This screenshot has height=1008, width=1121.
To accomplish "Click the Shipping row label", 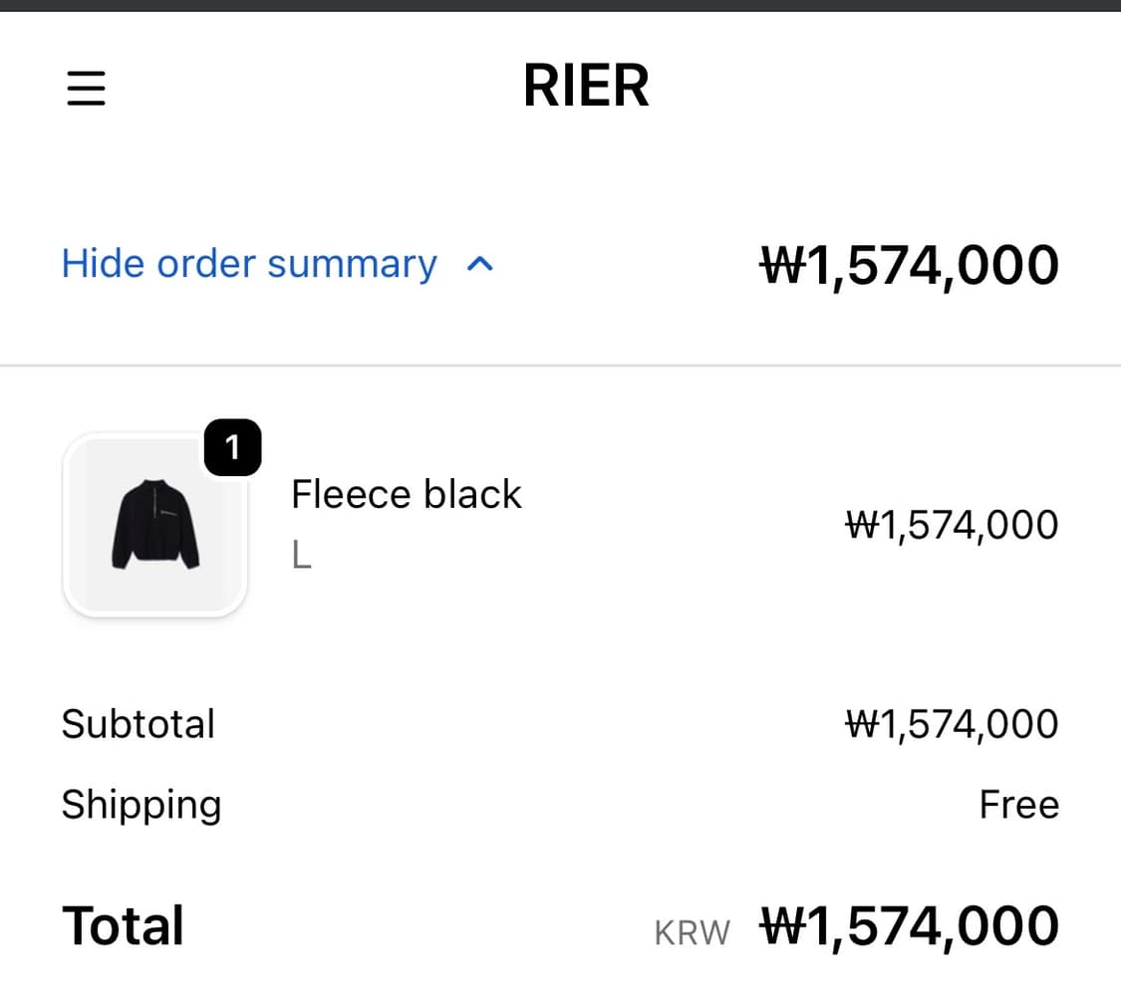I will point(141,805).
